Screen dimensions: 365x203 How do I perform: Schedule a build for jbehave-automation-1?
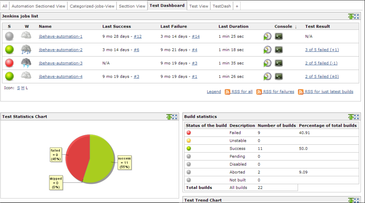coord(267,36)
